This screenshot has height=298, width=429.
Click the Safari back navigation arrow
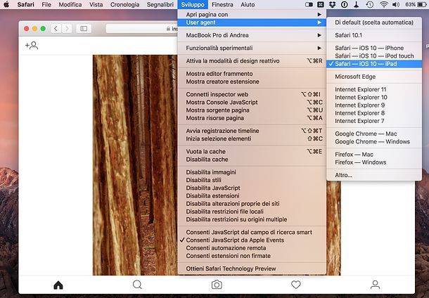(56, 29)
